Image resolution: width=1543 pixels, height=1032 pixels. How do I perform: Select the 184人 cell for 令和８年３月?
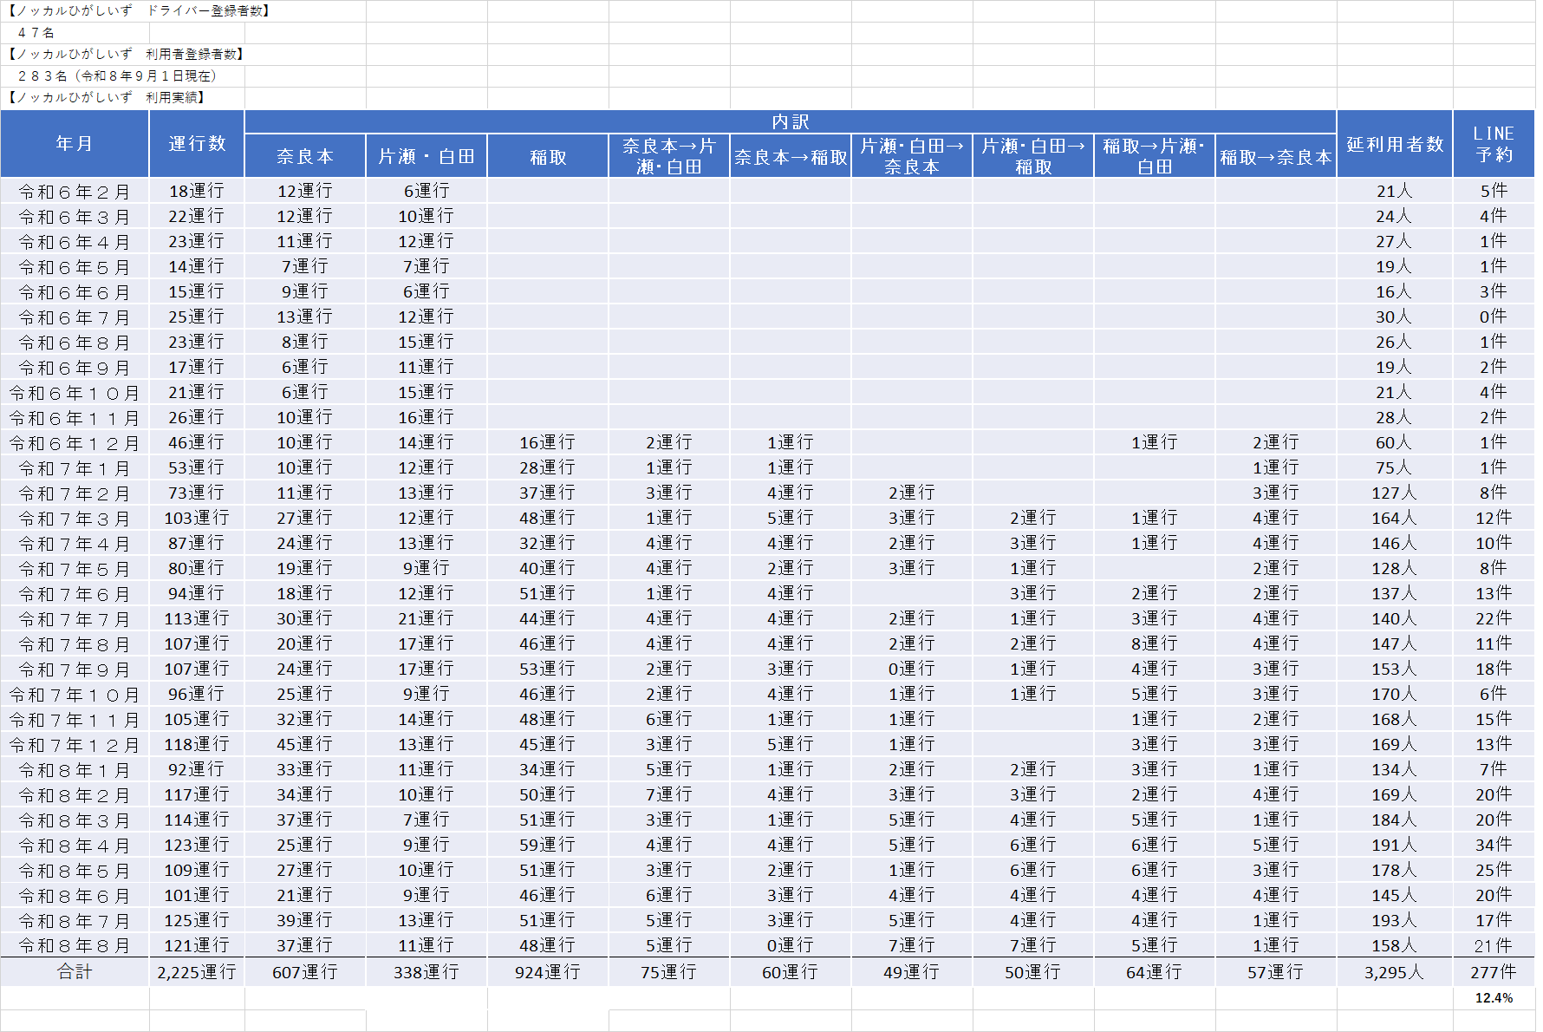coord(1395,820)
